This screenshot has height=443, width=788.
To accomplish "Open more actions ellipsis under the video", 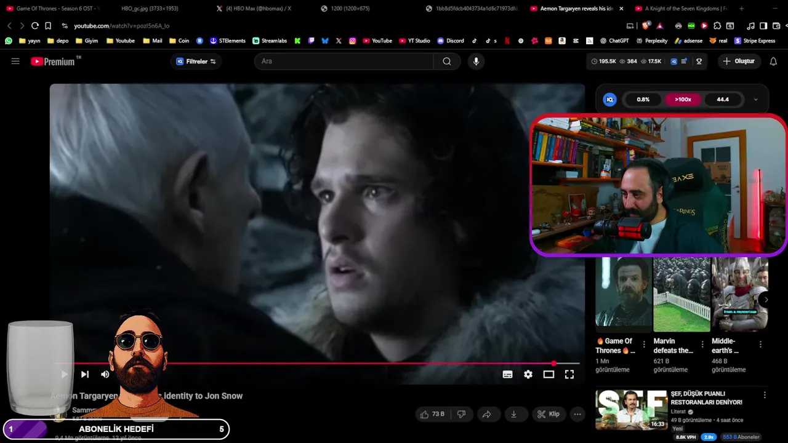I will click(577, 414).
